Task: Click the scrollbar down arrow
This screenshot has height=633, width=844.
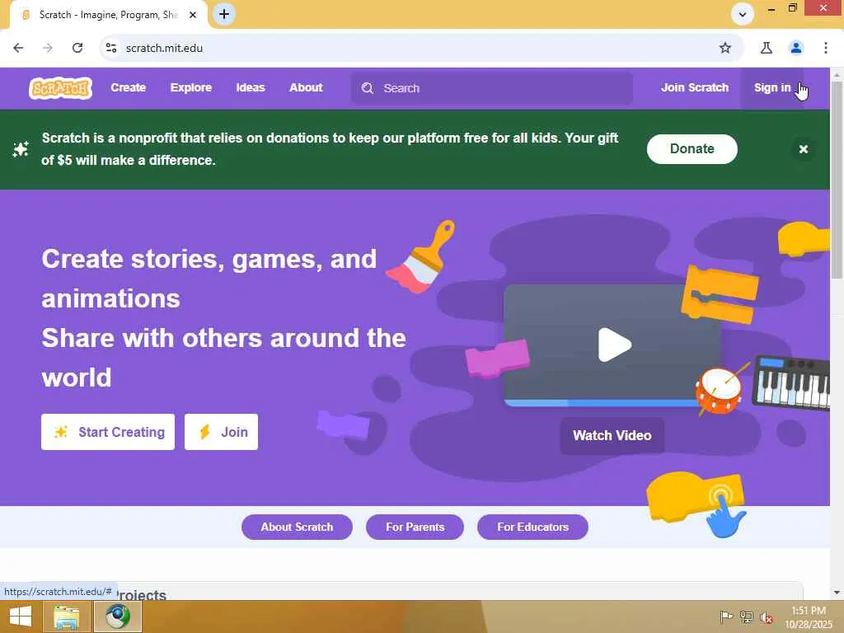Action: [837, 593]
